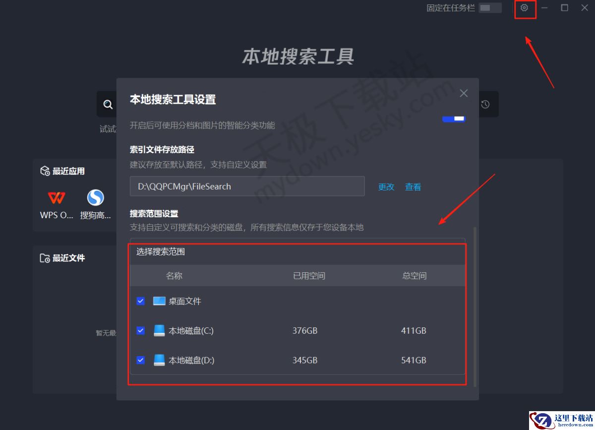595x430 pixels.
Task: Launch WPS Office from recent apps
Action: tap(56, 198)
